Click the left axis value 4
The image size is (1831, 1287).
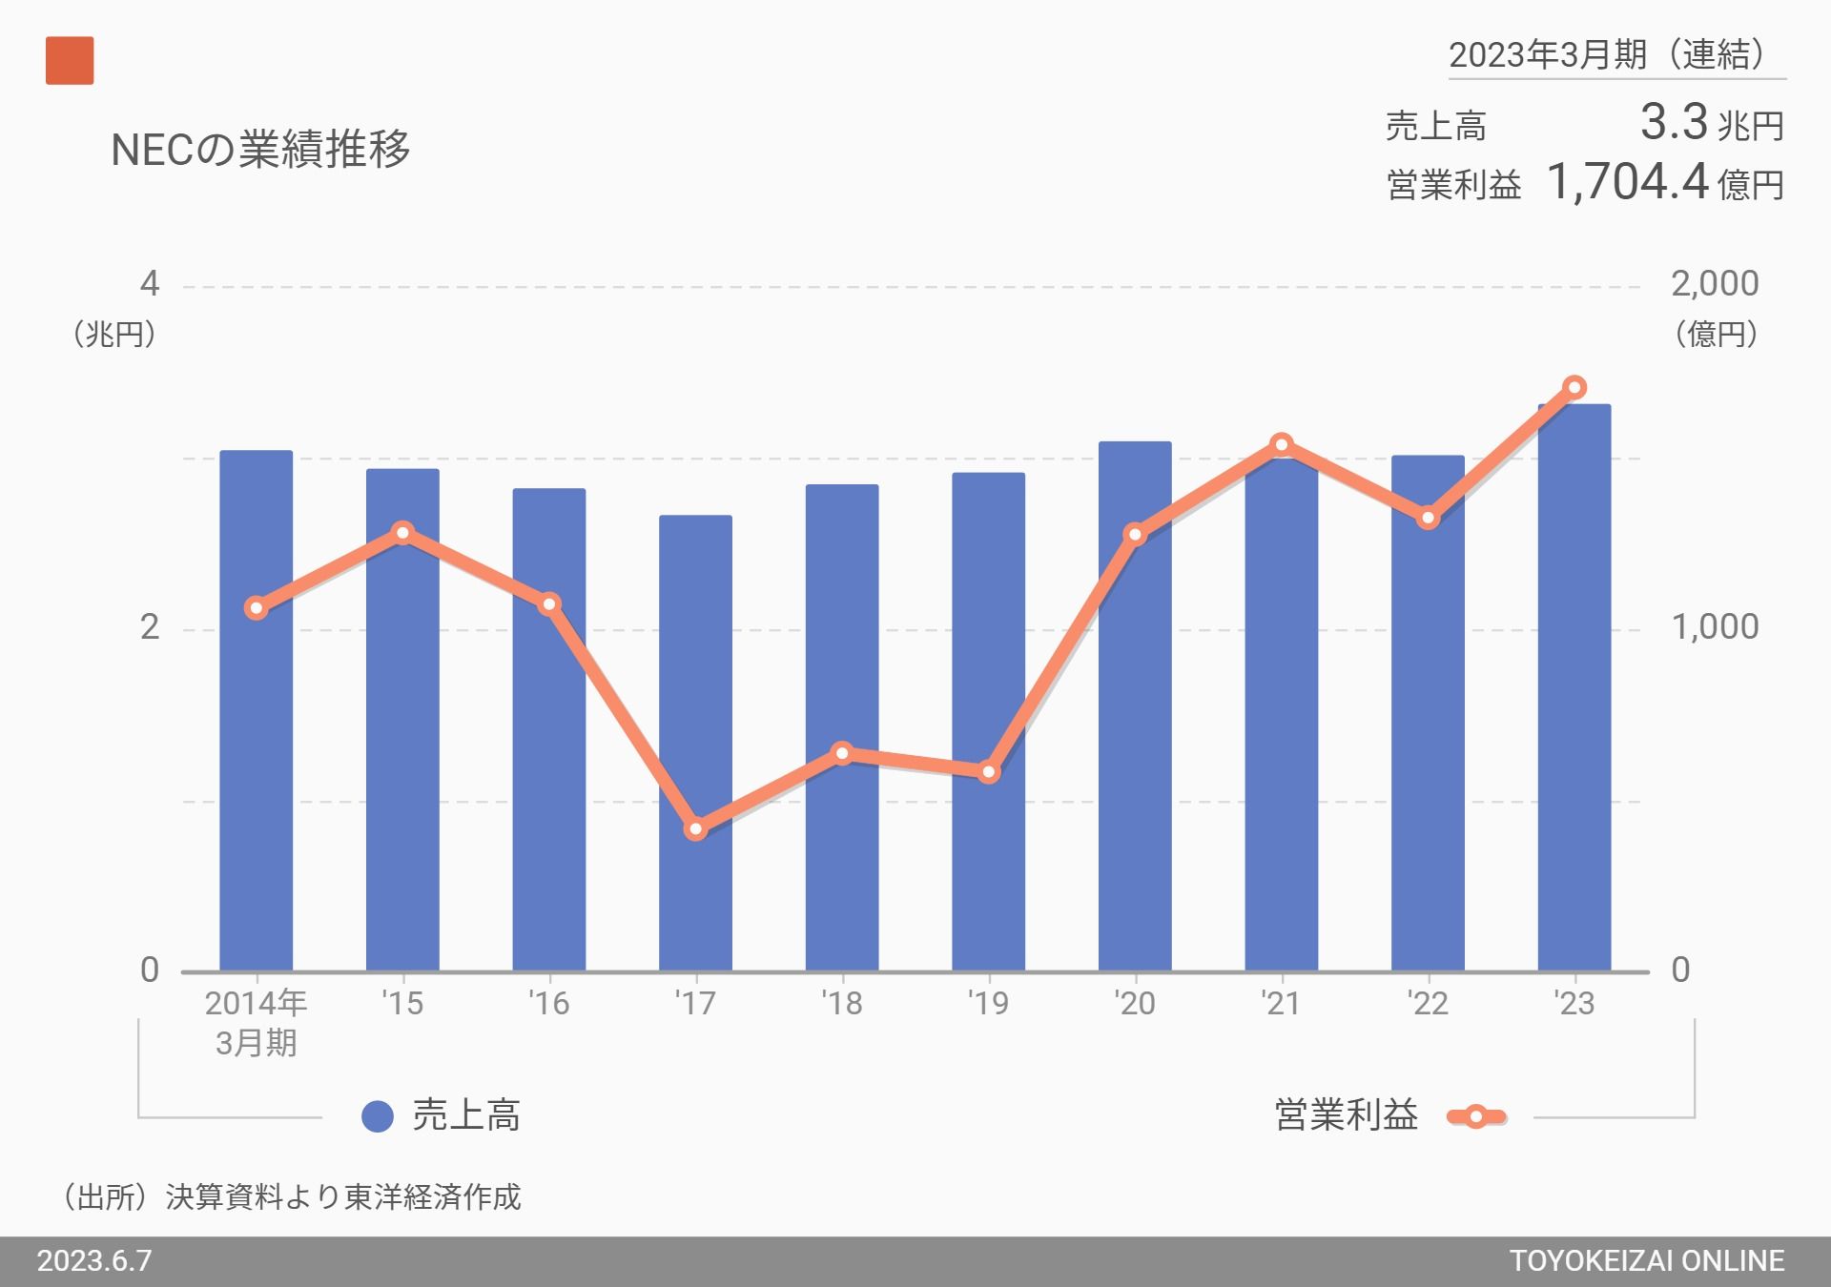pos(150,283)
